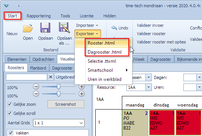Click the woensdag column header

(188, 105)
